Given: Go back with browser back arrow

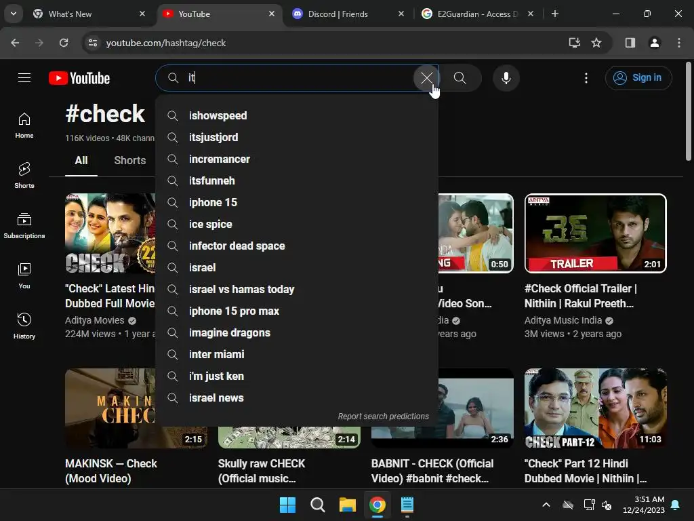Looking at the screenshot, I should tap(15, 43).
